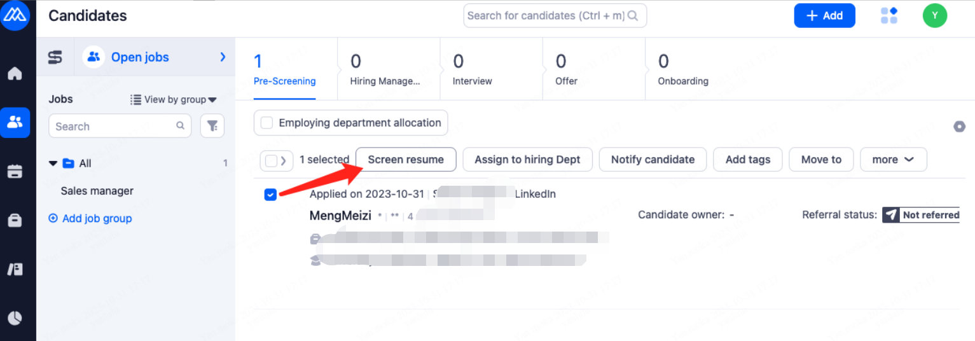Click the jobs filter funnel icon
Screen dimensions: 975x341
pyautogui.click(x=212, y=126)
